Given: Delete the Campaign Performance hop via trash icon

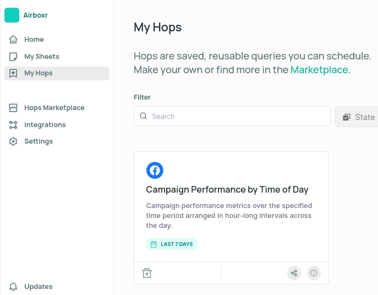Looking at the screenshot, I should click(x=147, y=273).
